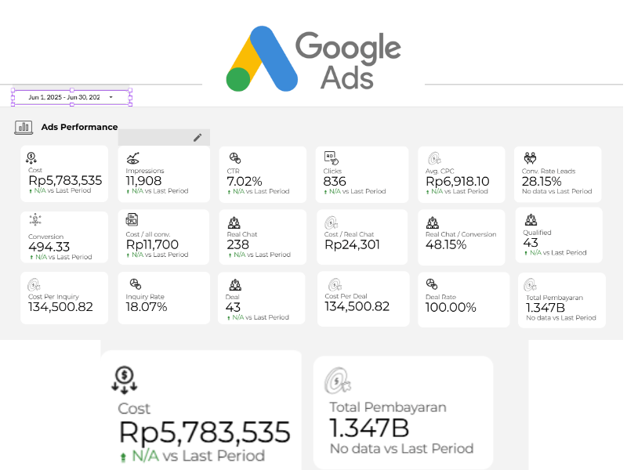Click the Real Chat people icon
The height and width of the screenshot is (470, 627).
point(234,222)
